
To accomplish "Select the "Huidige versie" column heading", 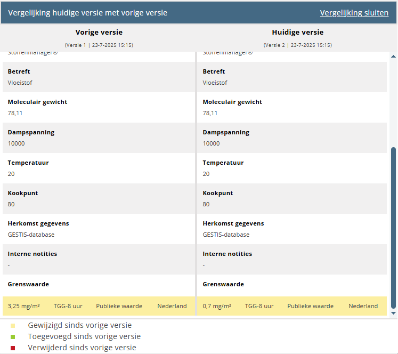I will [x=297, y=33].
